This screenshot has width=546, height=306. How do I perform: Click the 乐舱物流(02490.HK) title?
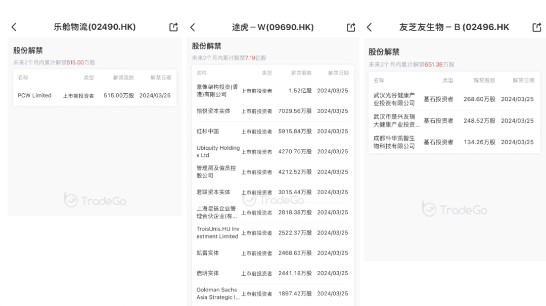[x=95, y=27]
